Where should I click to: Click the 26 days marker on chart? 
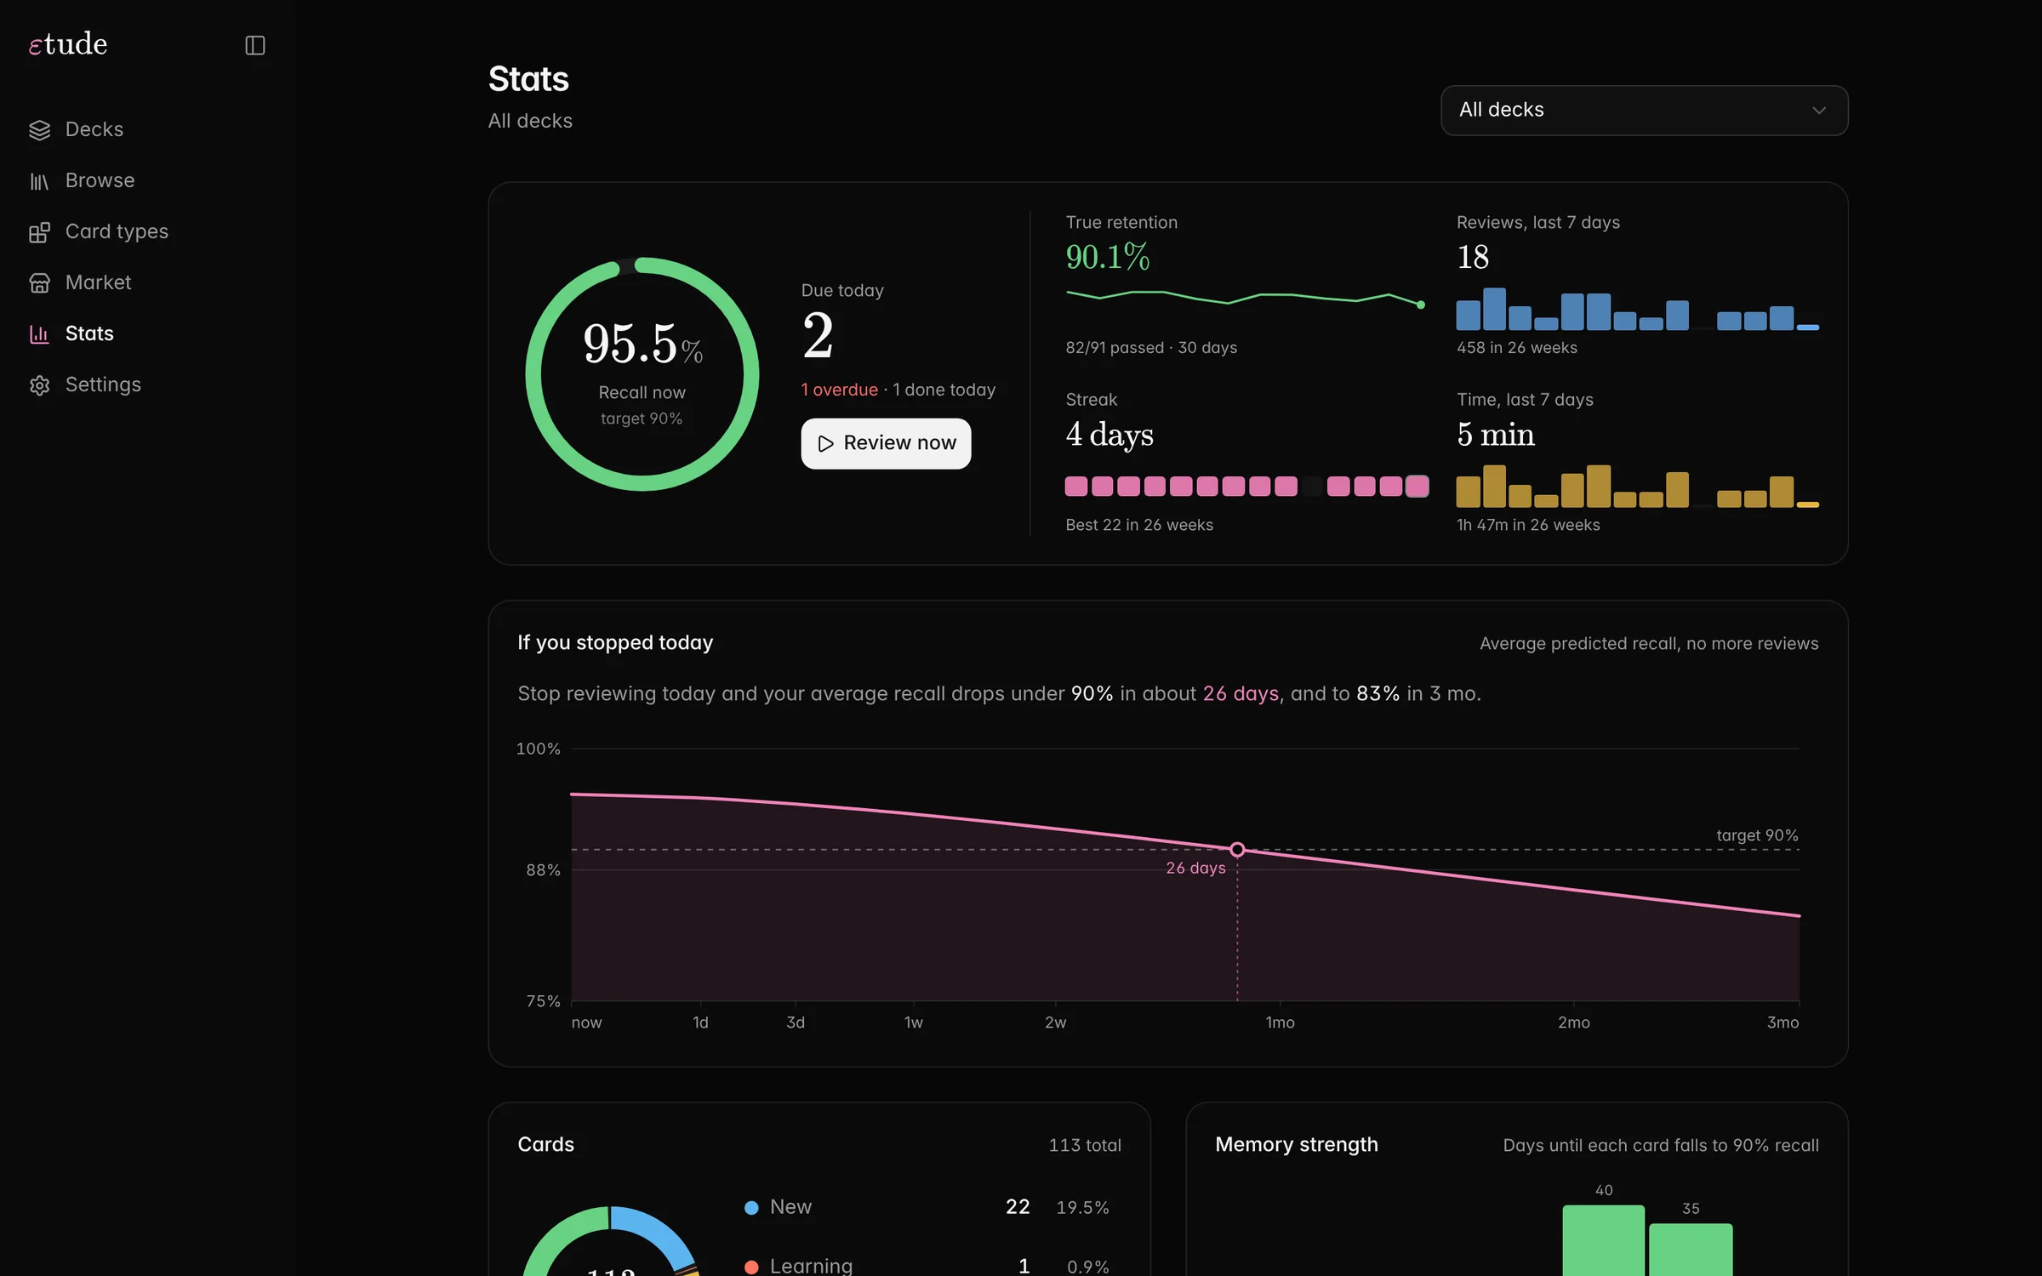click(1237, 849)
